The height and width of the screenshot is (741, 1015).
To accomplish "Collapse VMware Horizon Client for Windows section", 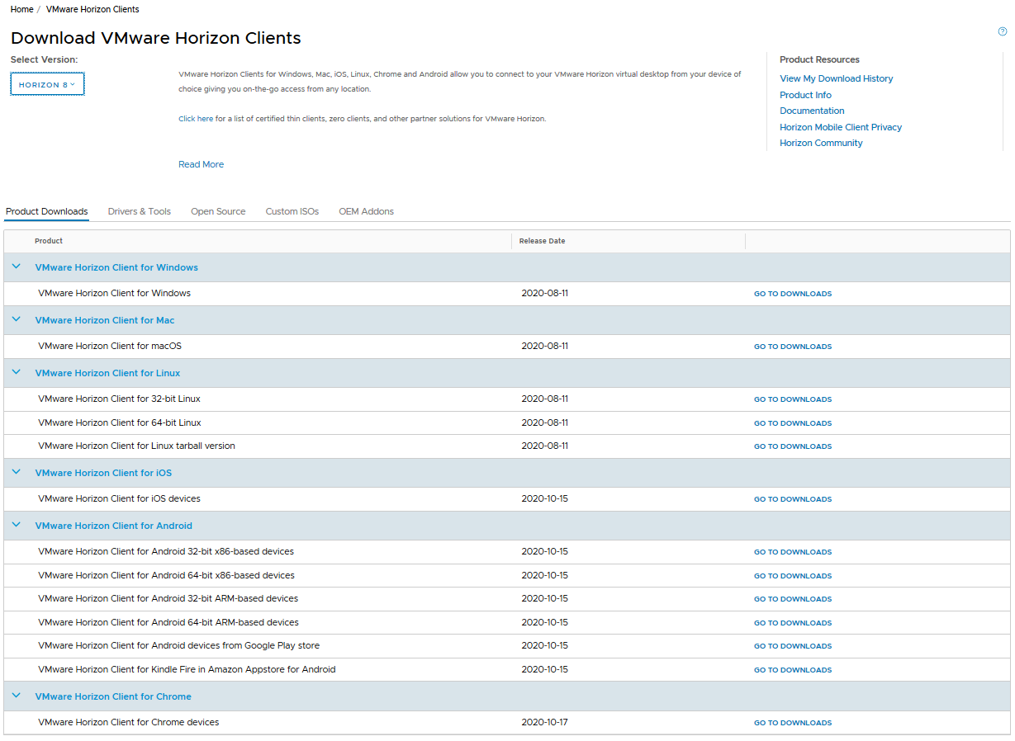I will pyautogui.click(x=17, y=267).
